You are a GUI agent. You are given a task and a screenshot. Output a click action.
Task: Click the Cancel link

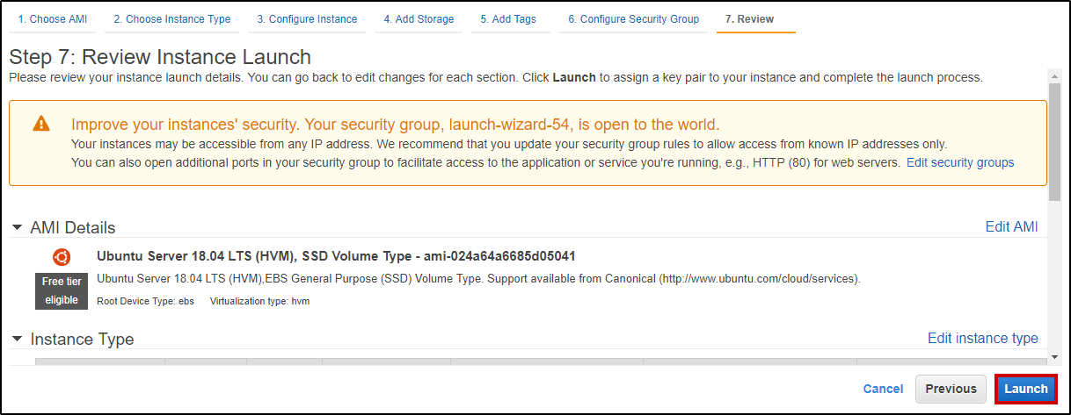883,389
